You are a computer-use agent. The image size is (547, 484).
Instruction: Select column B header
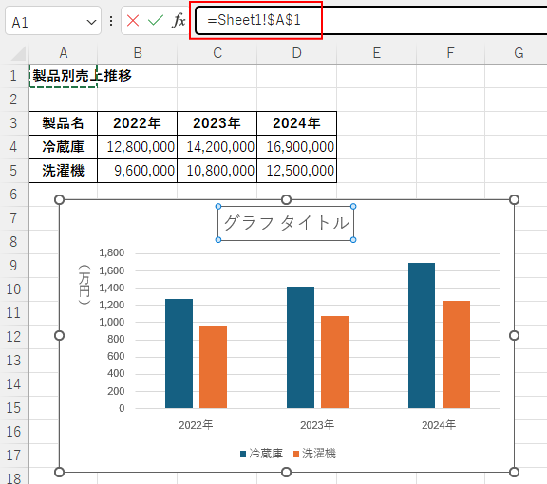[x=138, y=53]
